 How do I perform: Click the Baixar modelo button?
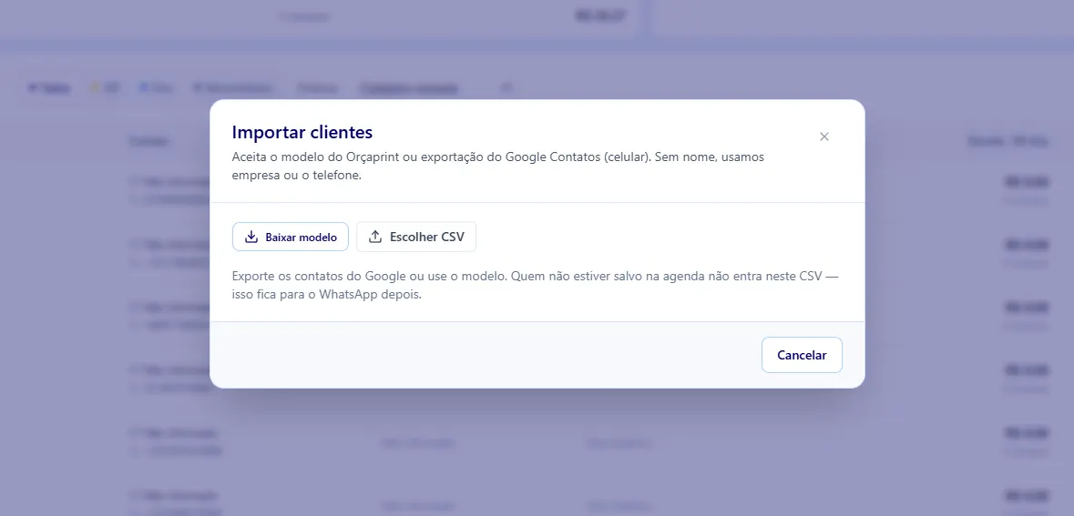(x=291, y=237)
